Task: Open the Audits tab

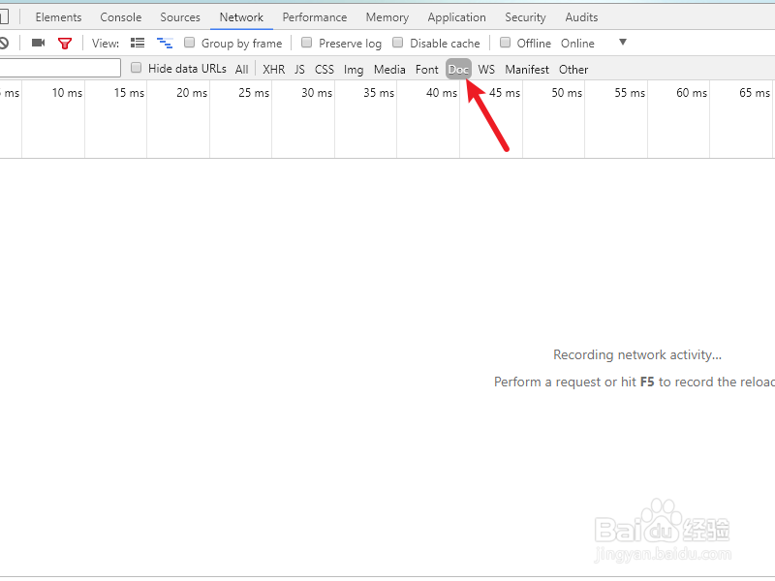Action: 581,17
